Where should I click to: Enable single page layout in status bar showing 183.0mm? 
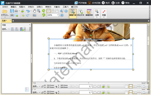[x=126, y=86]
